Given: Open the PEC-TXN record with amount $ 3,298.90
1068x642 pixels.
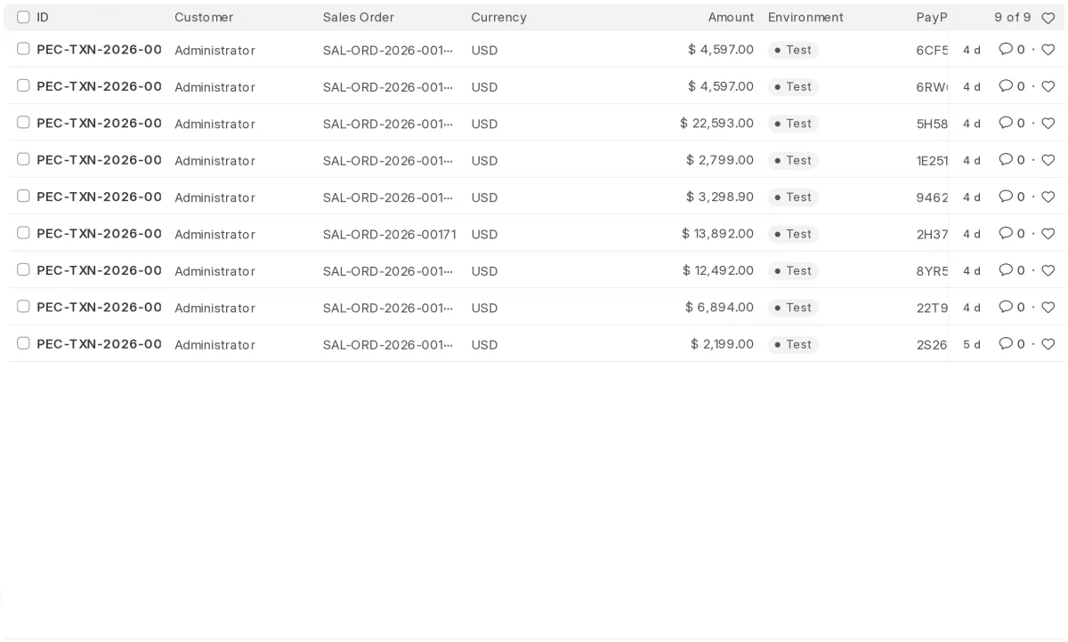Looking at the screenshot, I should click(99, 197).
